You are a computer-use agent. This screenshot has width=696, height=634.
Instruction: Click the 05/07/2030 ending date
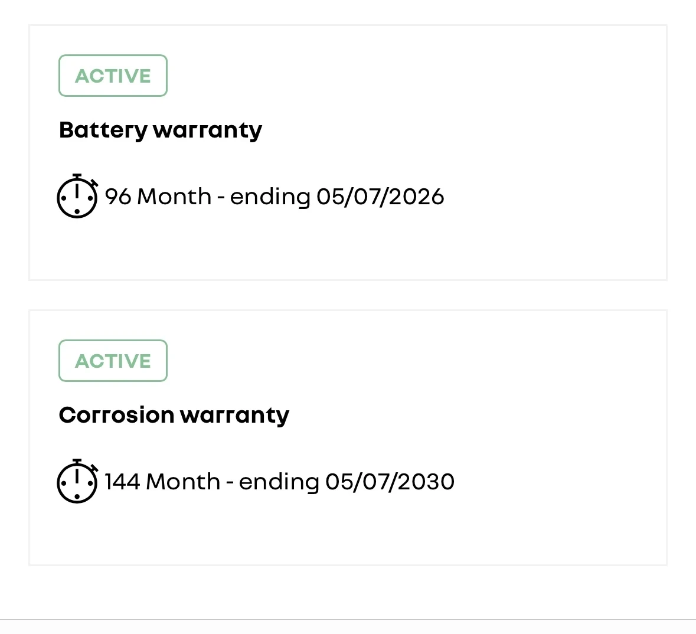[x=390, y=482]
